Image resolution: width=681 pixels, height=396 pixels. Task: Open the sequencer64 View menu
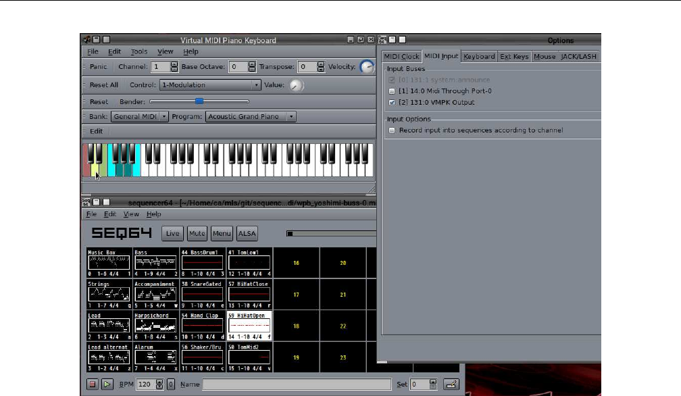point(131,214)
